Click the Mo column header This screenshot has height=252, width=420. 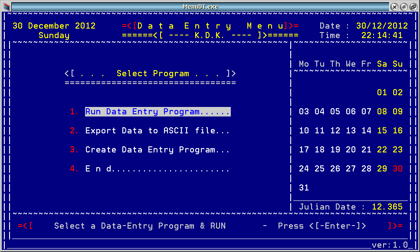304,64
